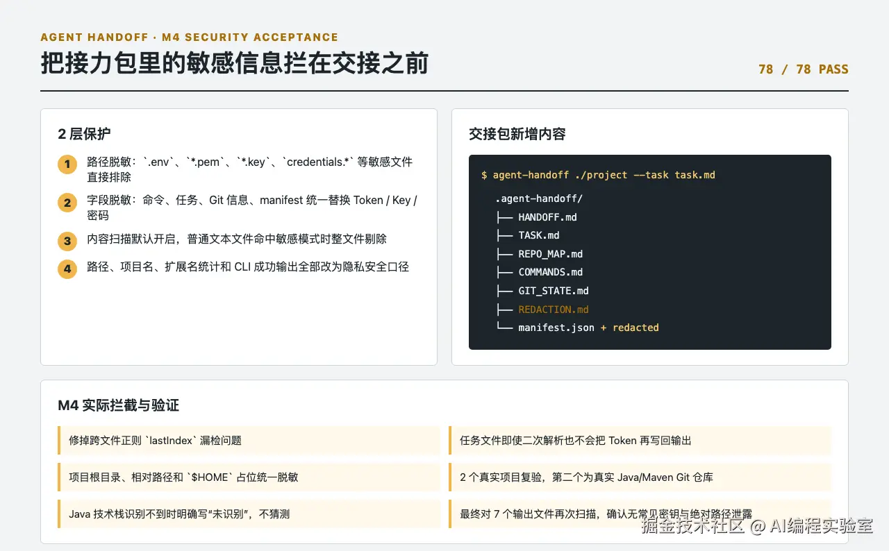Click the 最终对 7 个输出文件再次扫描 item
The width and height of the screenshot is (889, 551).
pyautogui.click(x=640, y=514)
